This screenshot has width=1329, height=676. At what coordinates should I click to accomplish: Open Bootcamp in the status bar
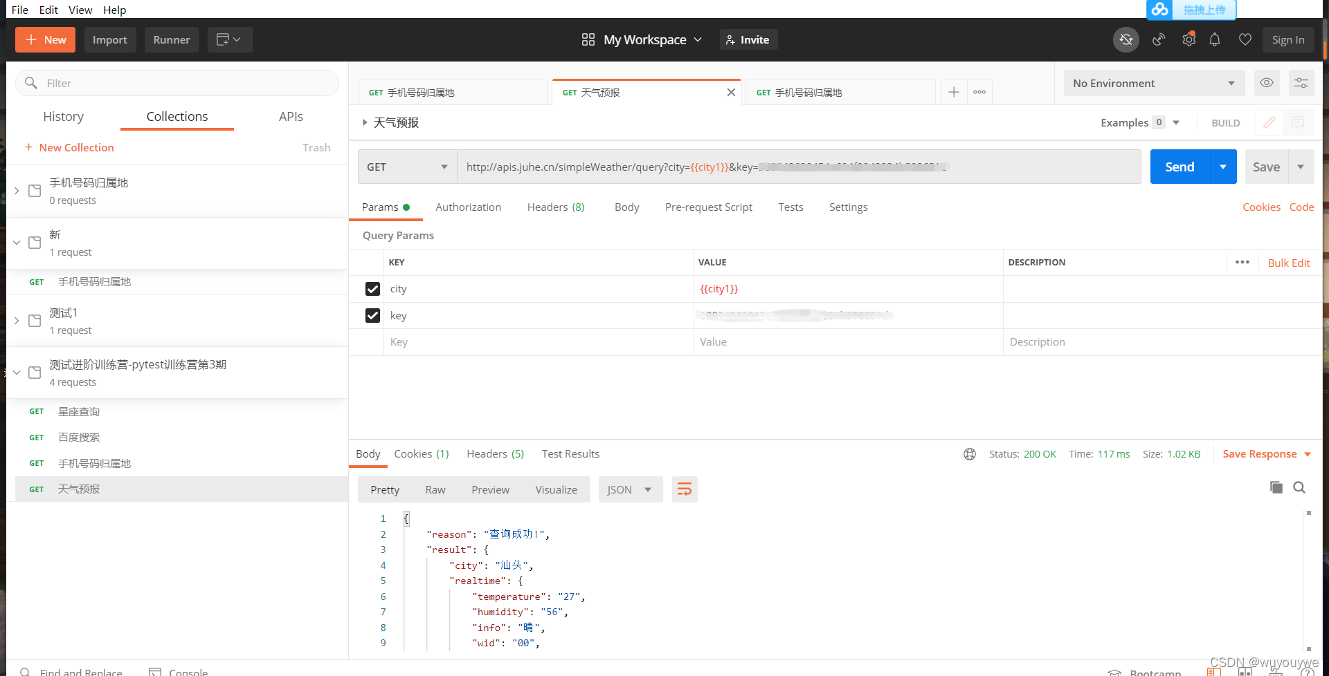coord(1145,672)
